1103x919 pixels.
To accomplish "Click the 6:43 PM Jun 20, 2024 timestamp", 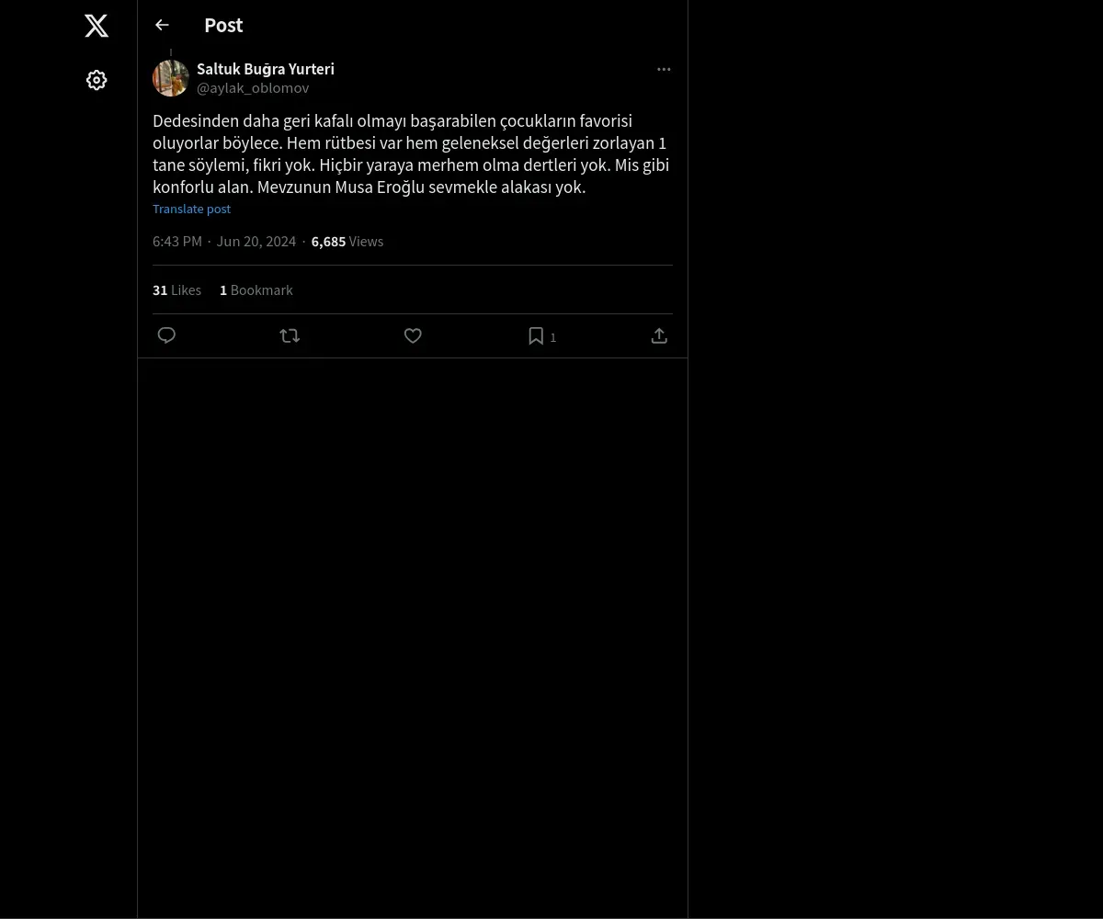I will coord(224,241).
